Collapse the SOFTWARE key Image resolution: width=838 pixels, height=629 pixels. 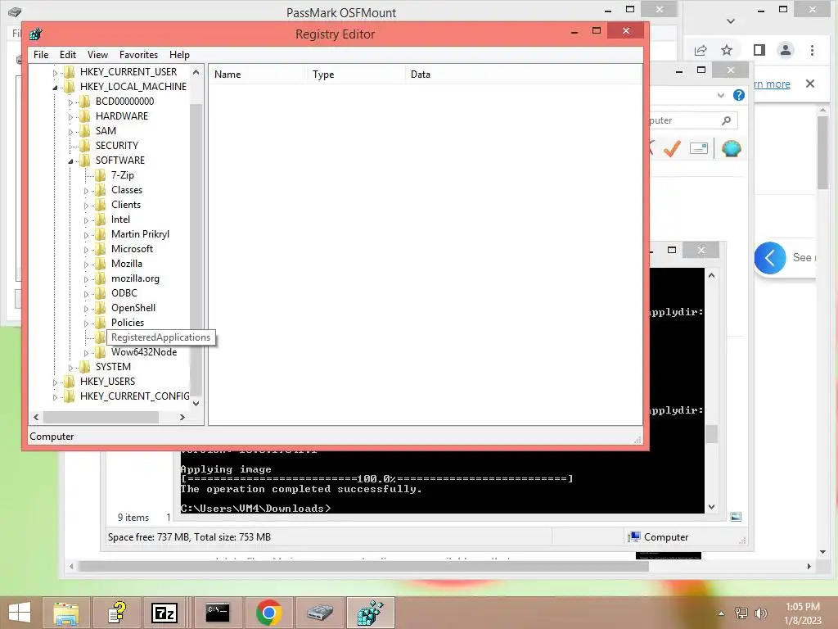(70, 161)
